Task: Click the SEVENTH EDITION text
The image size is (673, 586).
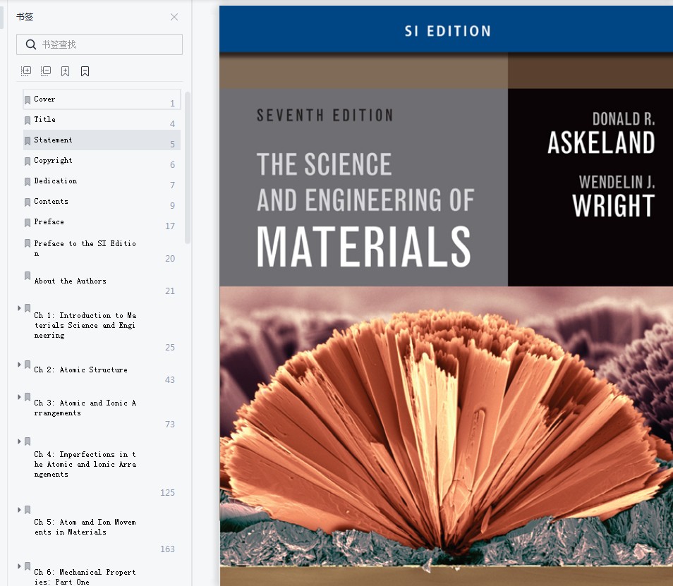Action: pyautogui.click(x=325, y=116)
